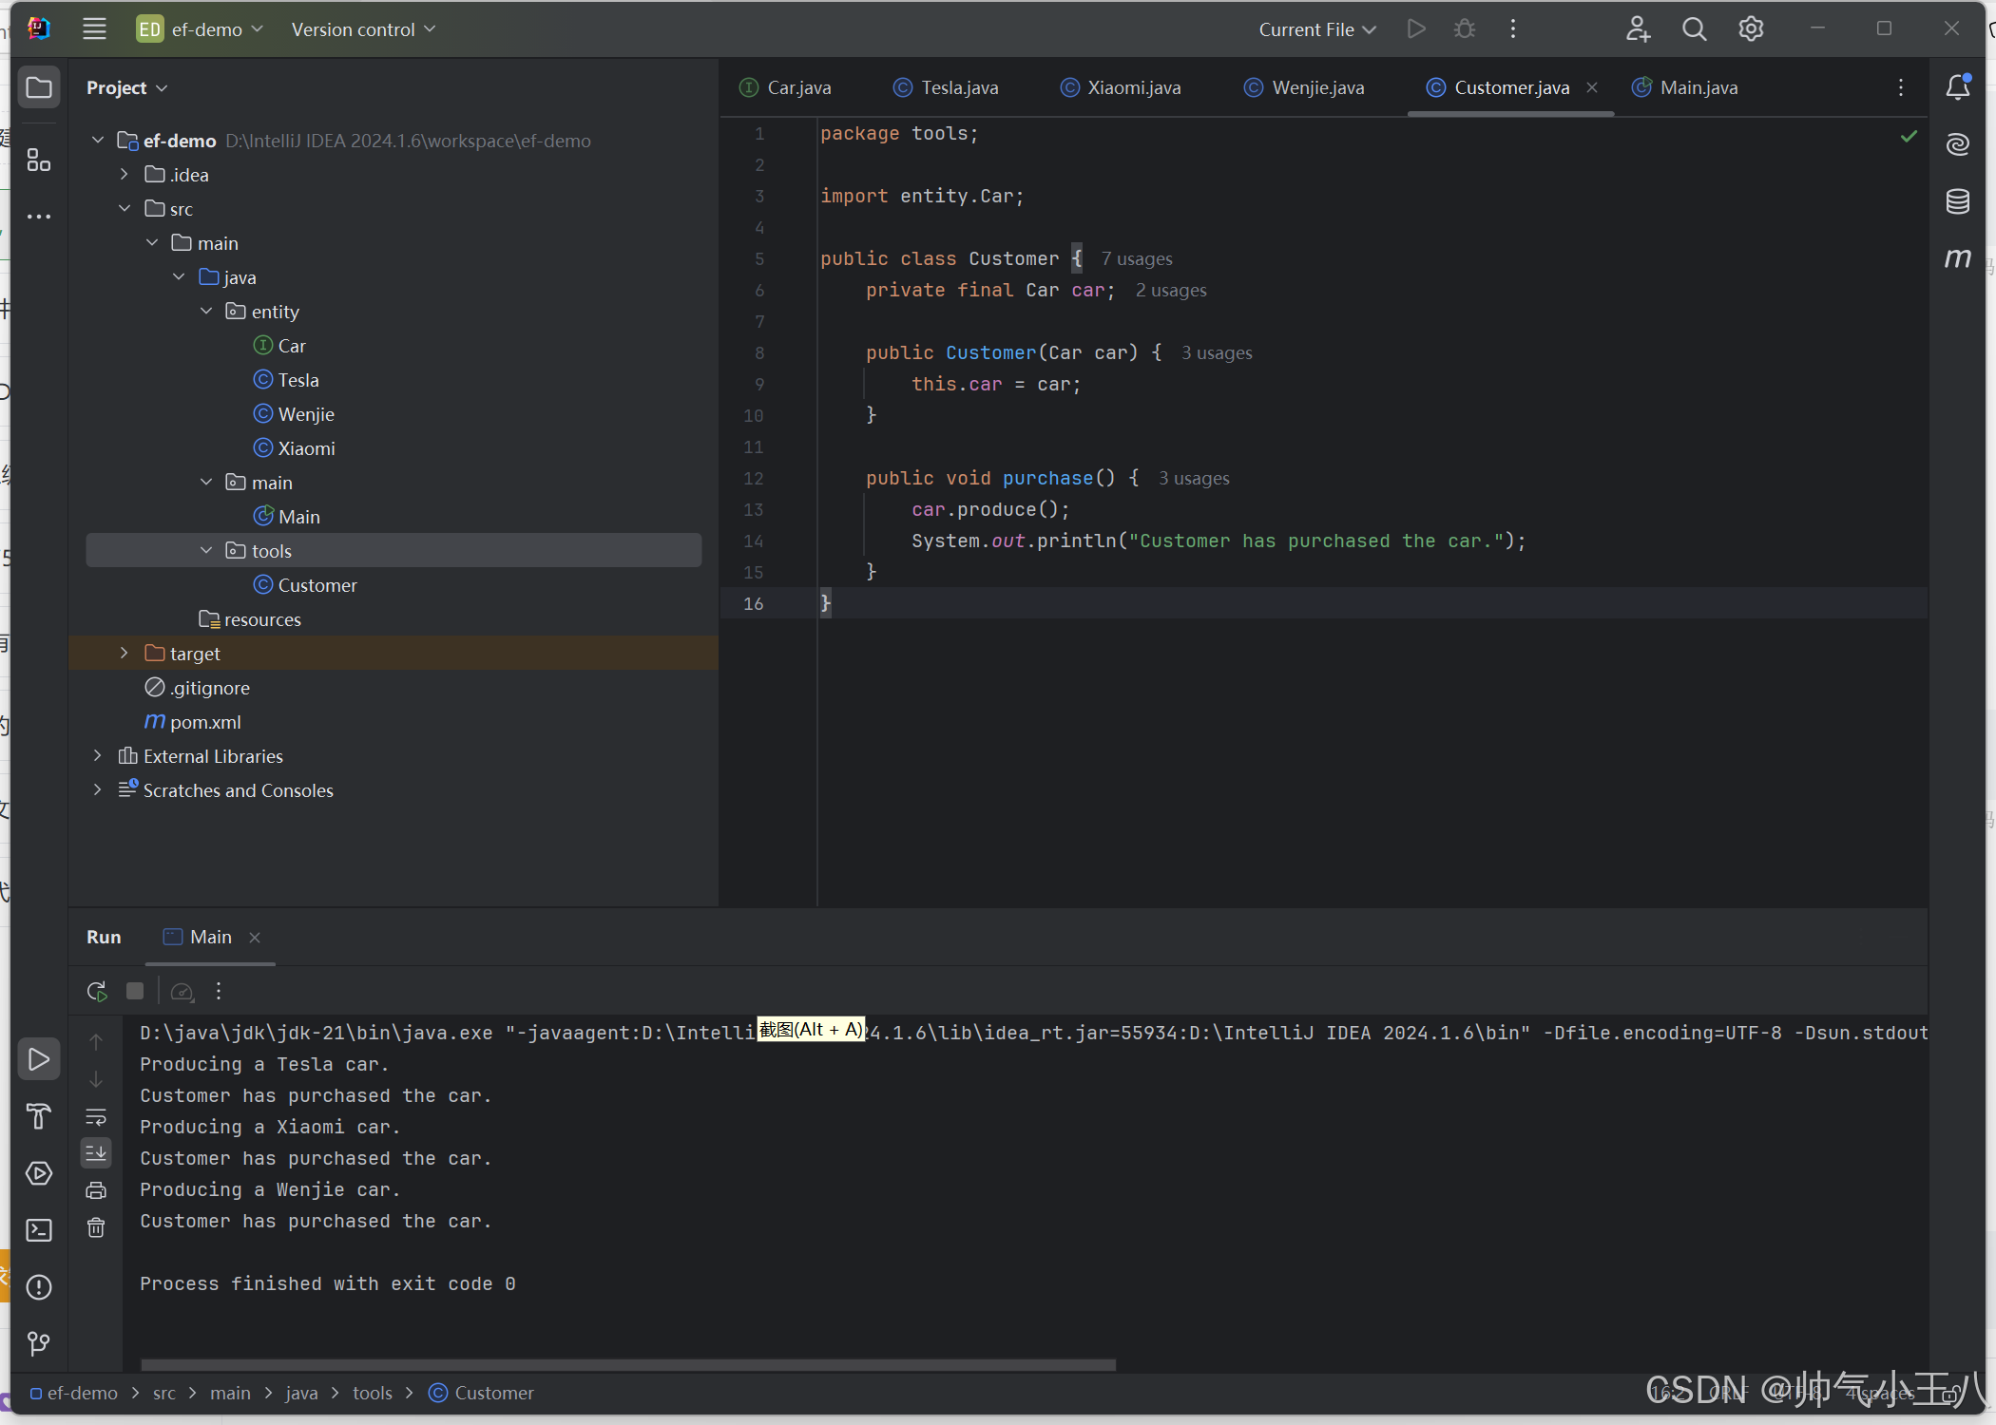Click tools in the breadcrumb bar

pyautogui.click(x=372, y=1393)
